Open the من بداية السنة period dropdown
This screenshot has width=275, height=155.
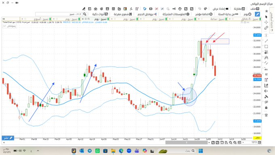pyautogui.click(x=228, y=14)
